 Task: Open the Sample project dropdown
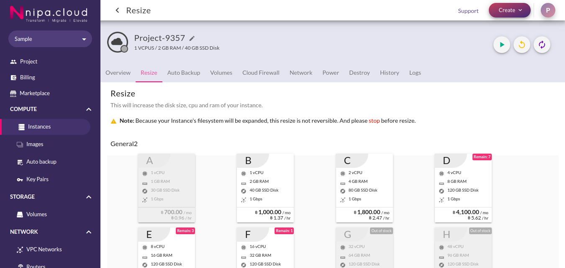click(50, 39)
